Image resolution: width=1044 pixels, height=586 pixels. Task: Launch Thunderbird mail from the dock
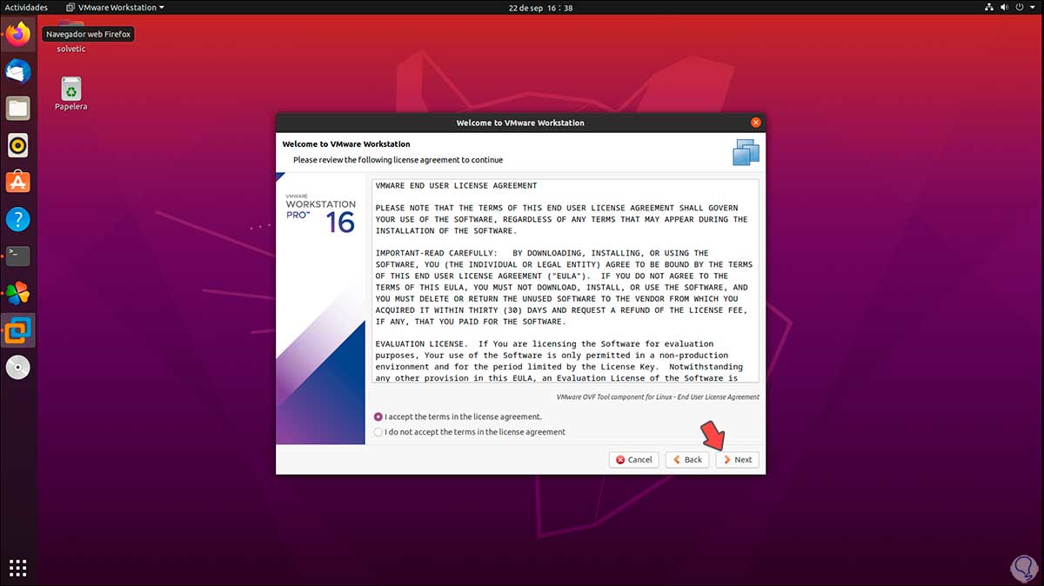click(x=18, y=71)
